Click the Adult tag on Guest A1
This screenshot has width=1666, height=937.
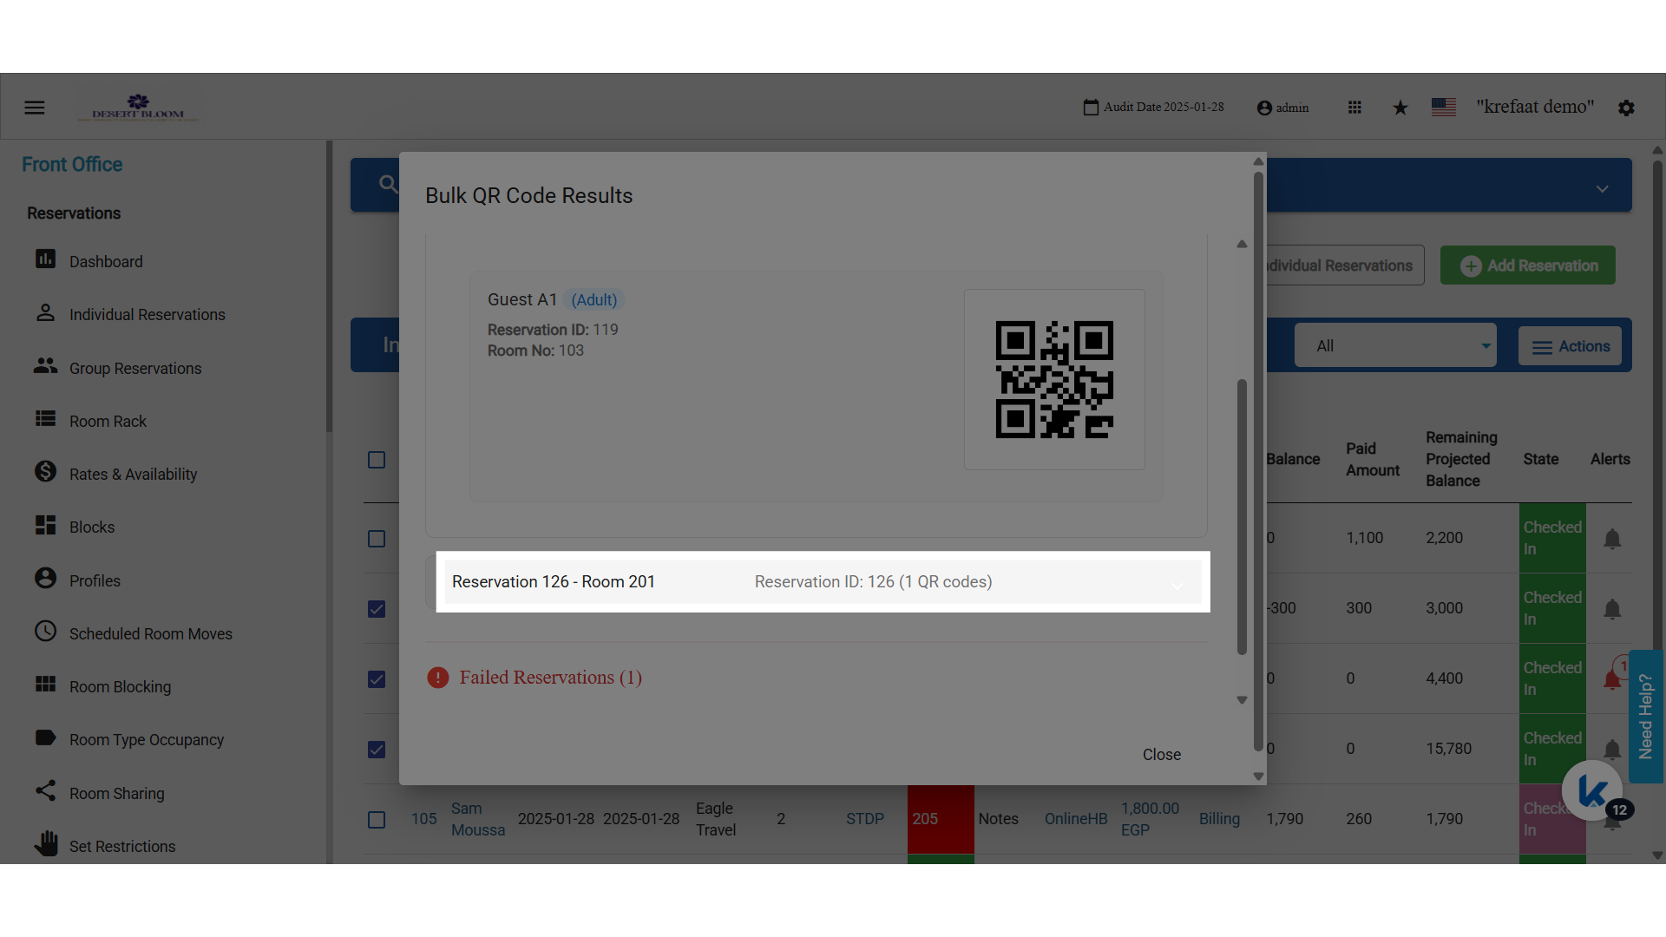[x=594, y=300]
